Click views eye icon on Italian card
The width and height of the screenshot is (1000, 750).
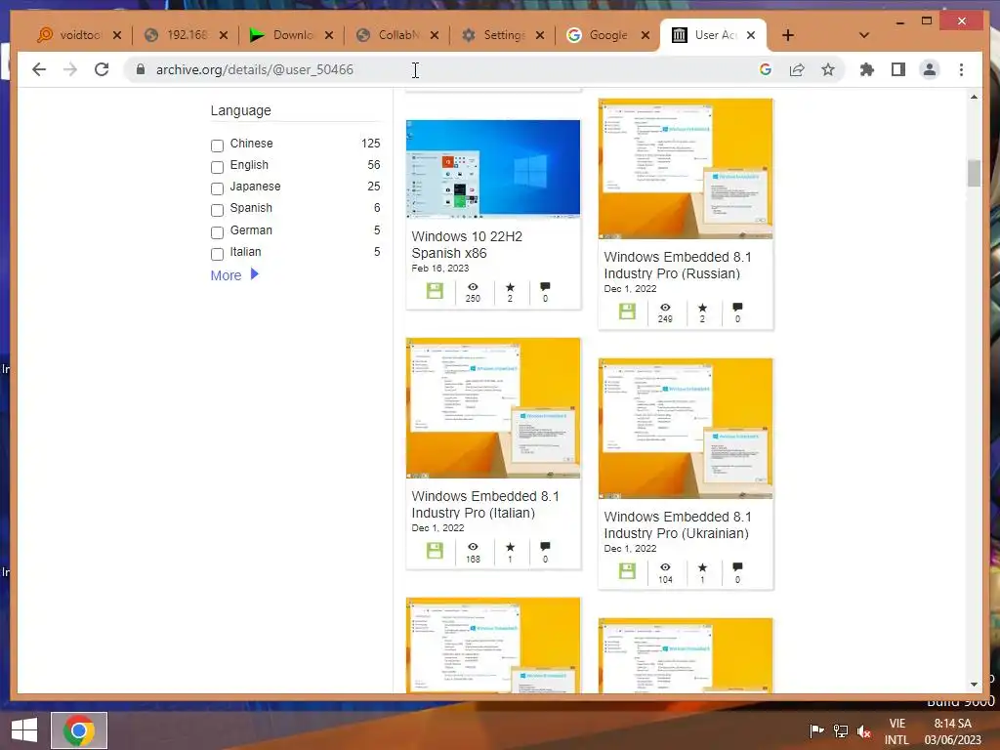click(473, 547)
